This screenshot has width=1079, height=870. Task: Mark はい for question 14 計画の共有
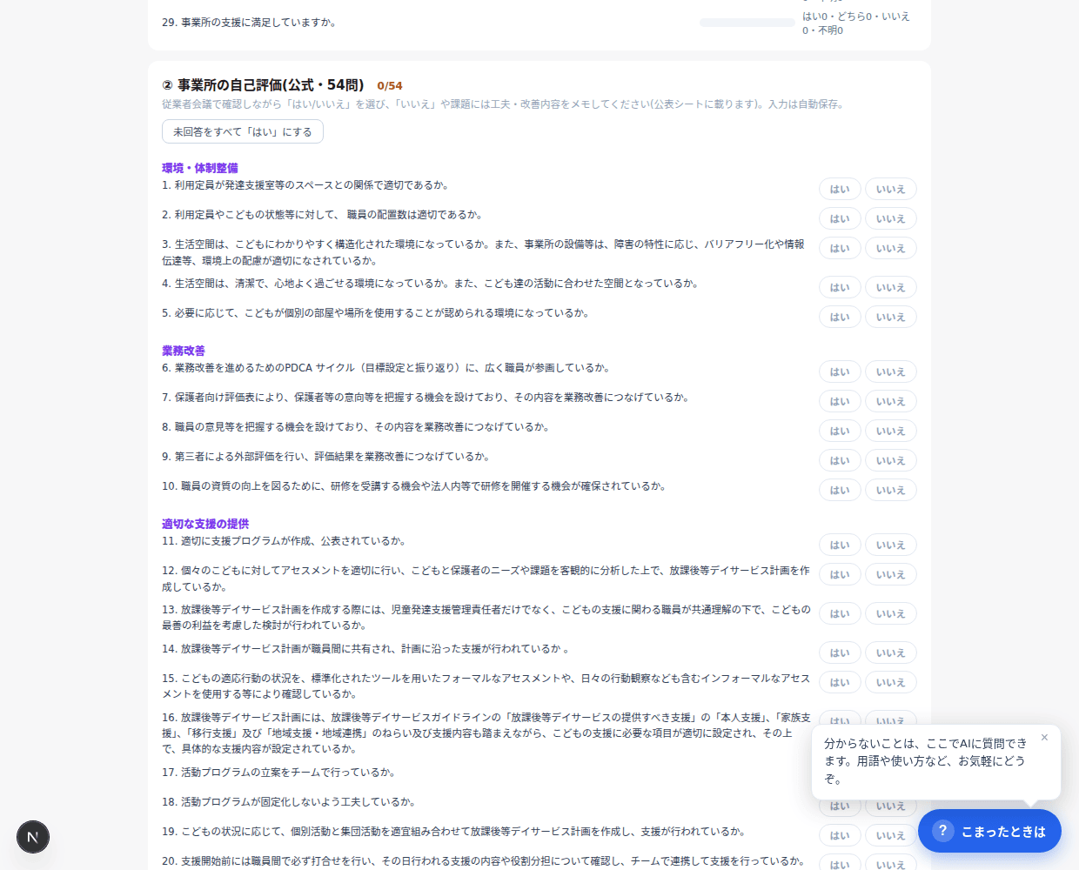(840, 652)
